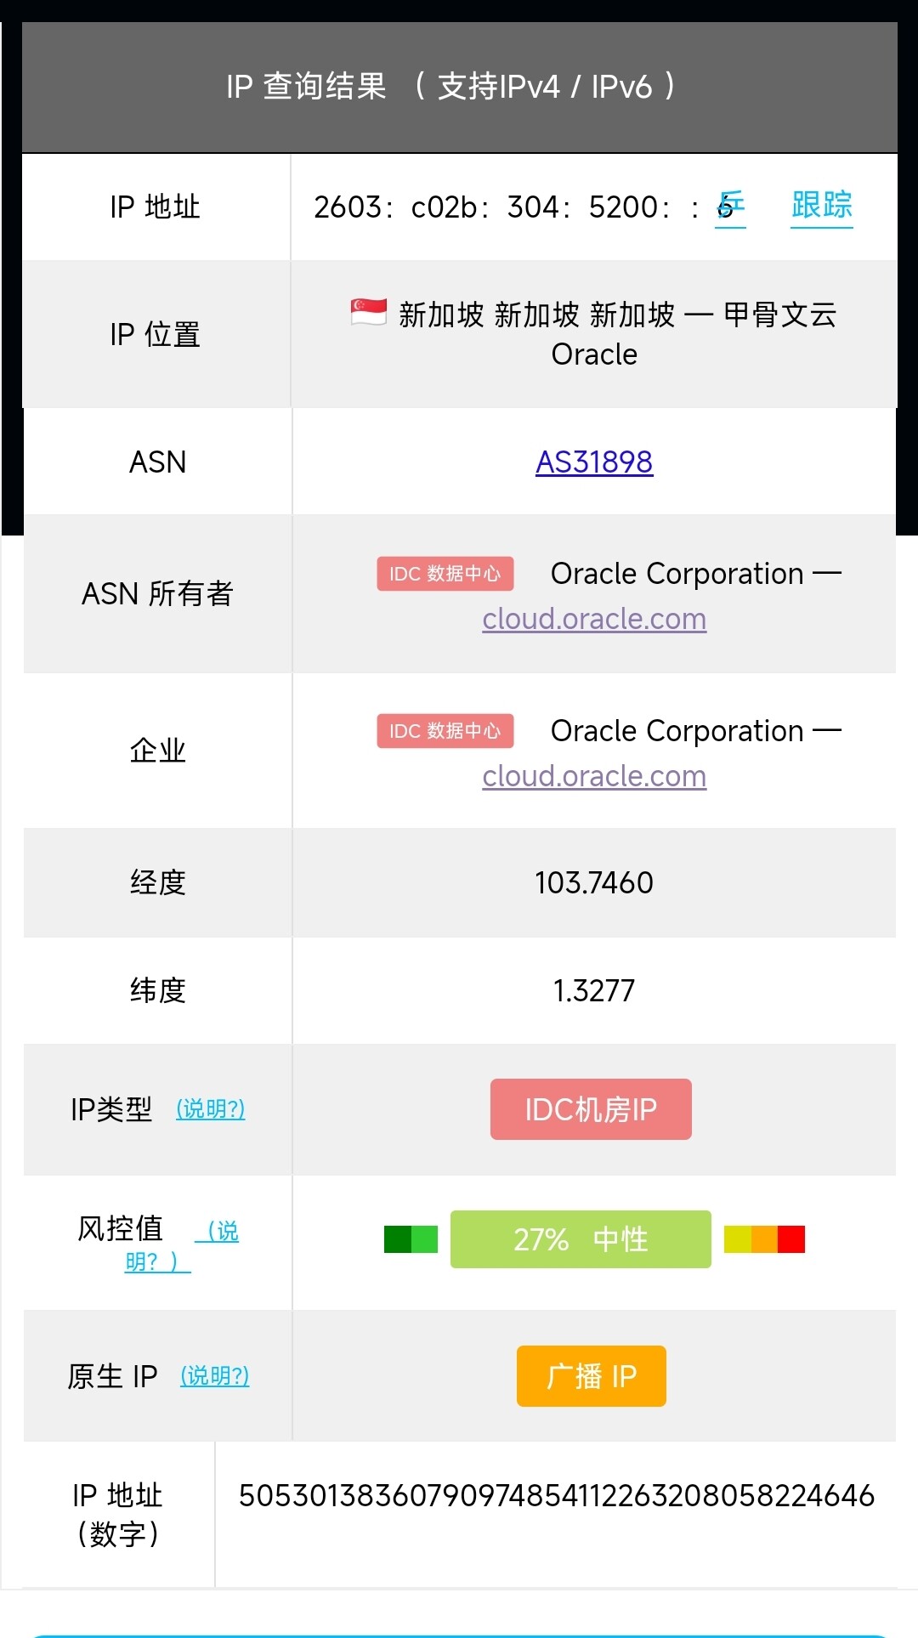Tap the green low-risk color blocks

(x=411, y=1239)
